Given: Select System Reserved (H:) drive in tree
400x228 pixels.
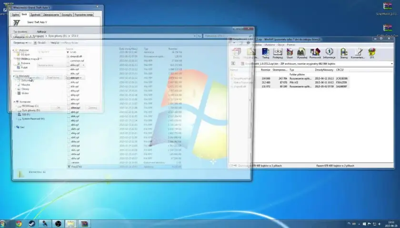Looking at the screenshot, I should click(x=33, y=119).
